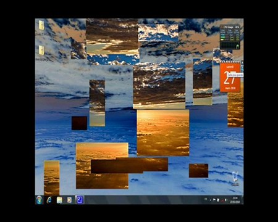Click the orange calendar gadget showing 27
The width and height of the screenshot is (278, 222).
point(230,76)
